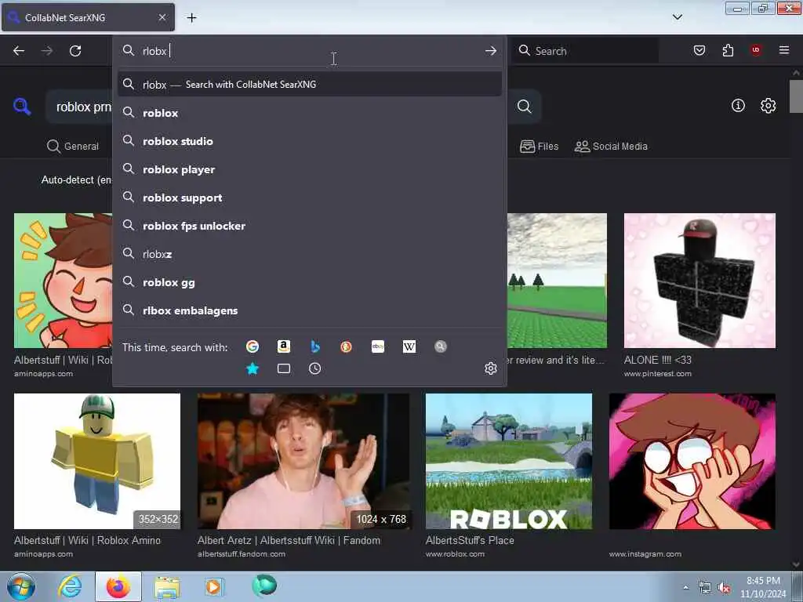This screenshot has width=803, height=602.
Task: Search this time with Google
Action: coord(253,346)
